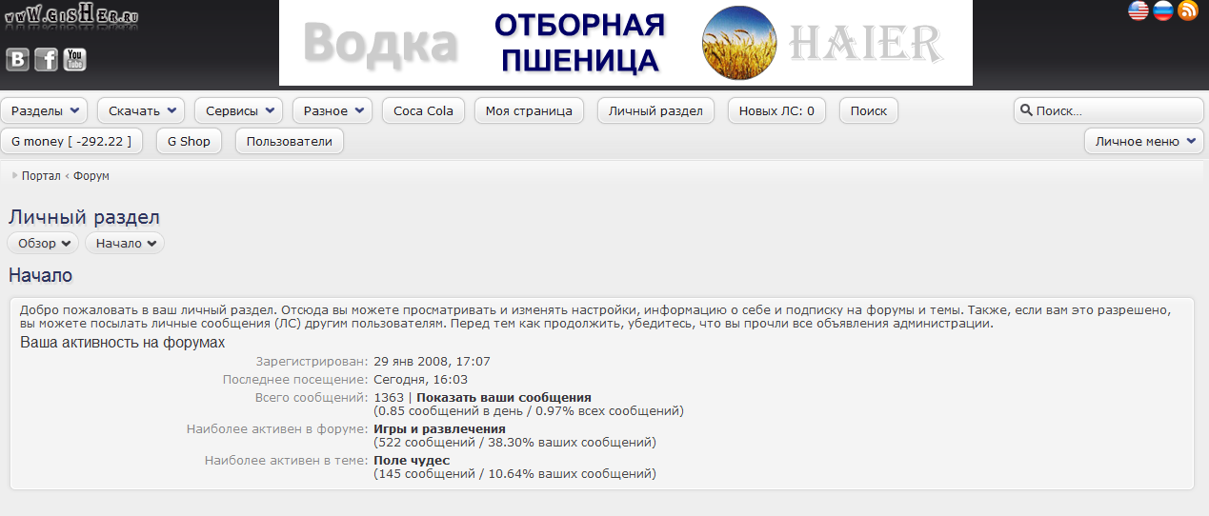Expand the Обзор dropdown under Личный раздел
Viewport: 1209px width, 516px height.
[43, 244]
